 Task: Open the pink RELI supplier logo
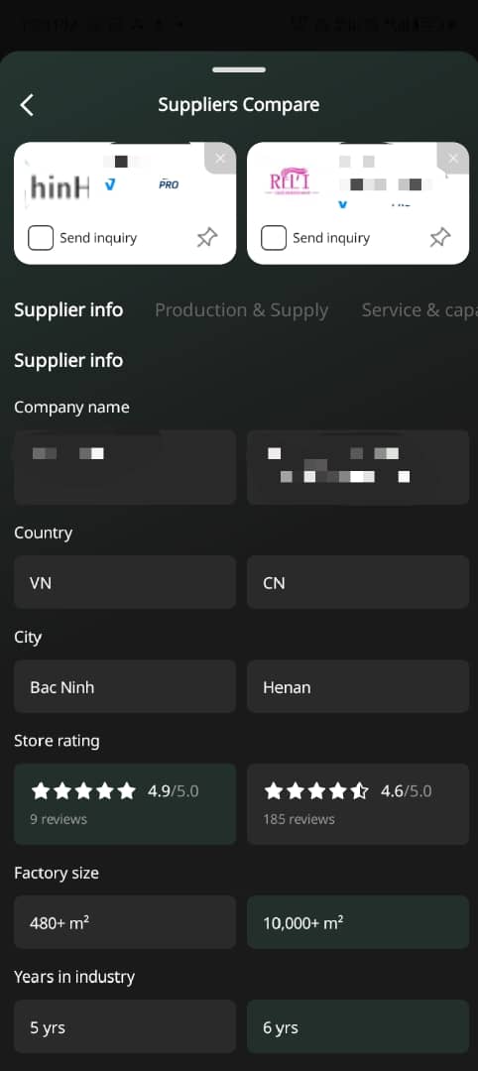point(290,183)
